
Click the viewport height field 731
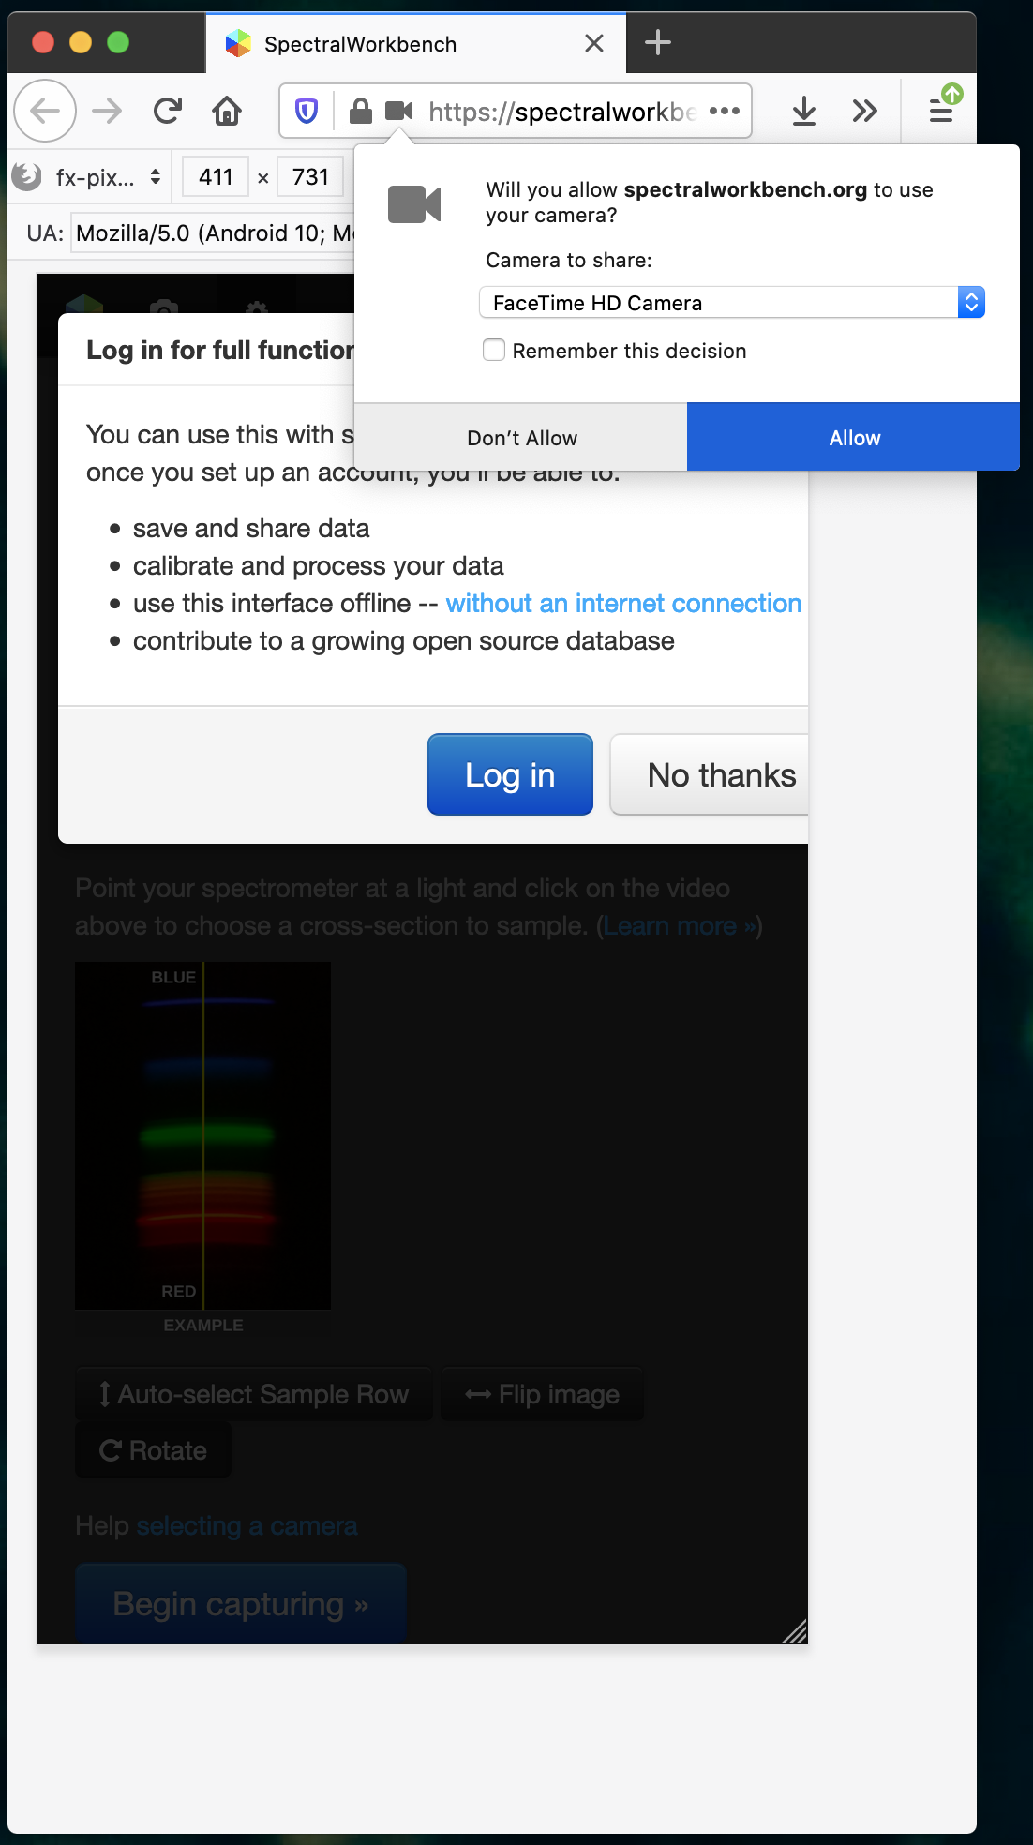(310, 176)
